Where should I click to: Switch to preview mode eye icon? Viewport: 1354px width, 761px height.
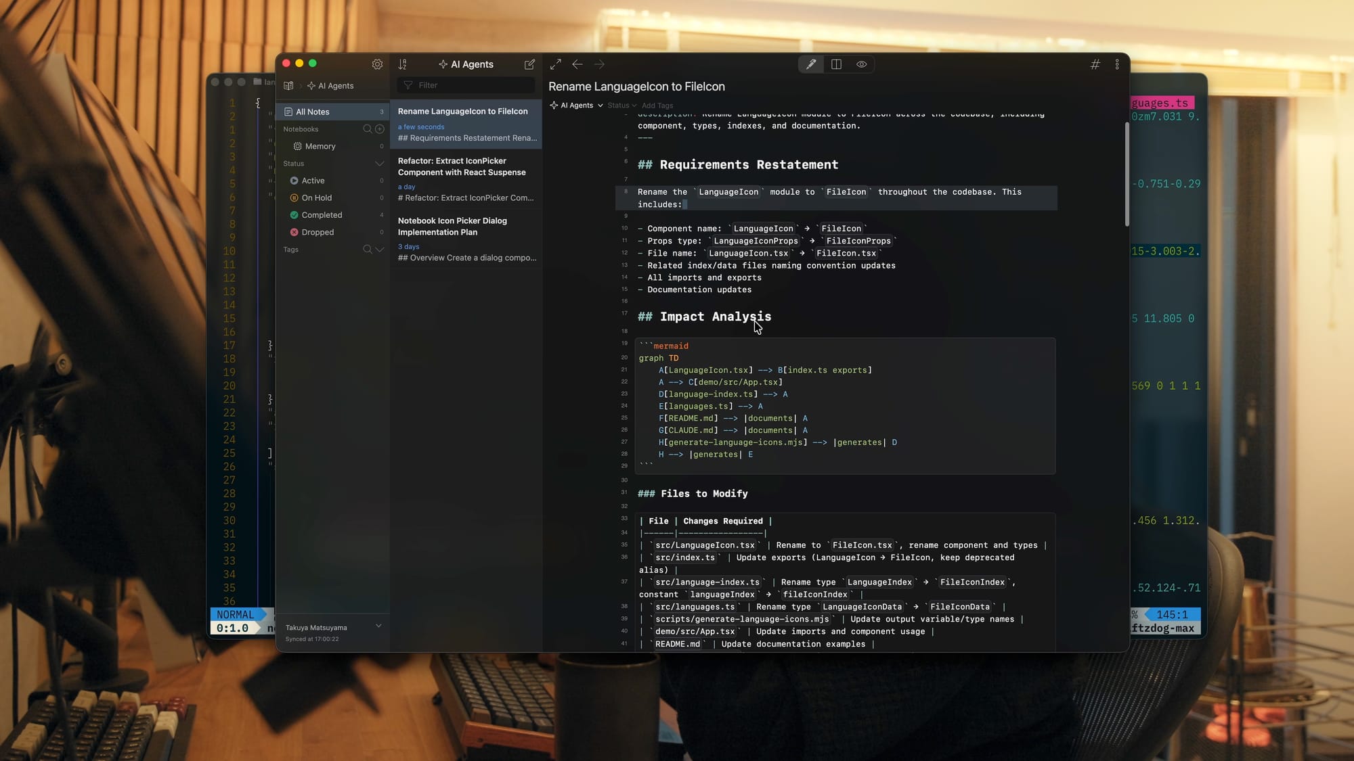[x=861, y=64]
